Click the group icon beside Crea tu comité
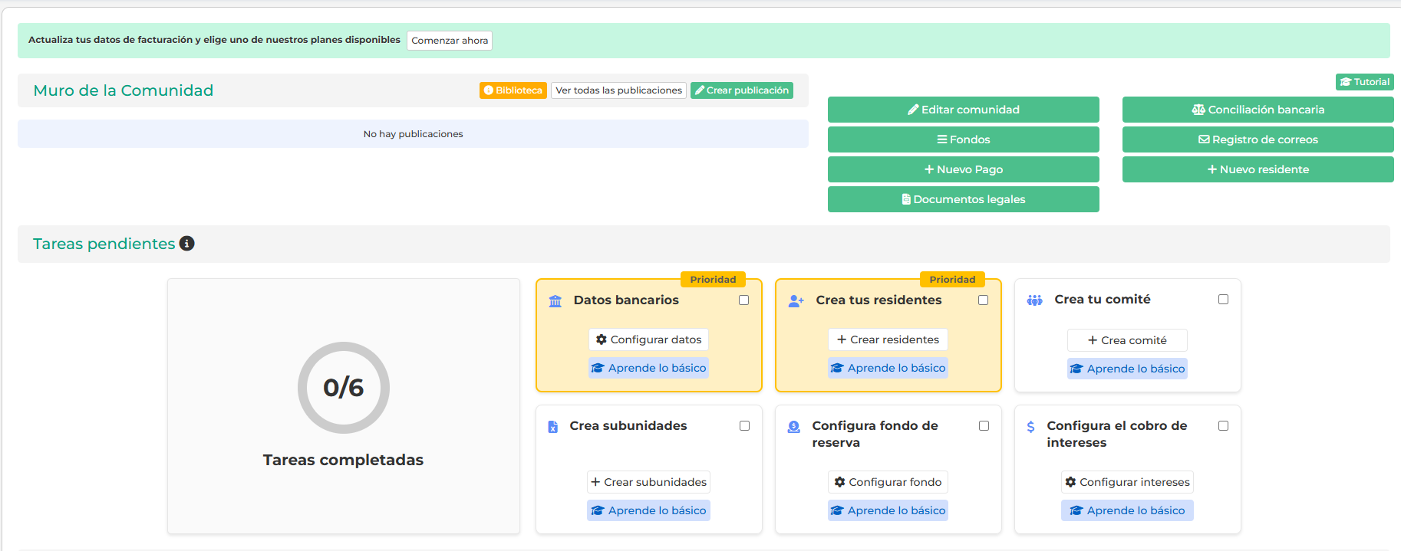The width and height of the screenshot is (1401, 551). click(x=1034, y=300)
